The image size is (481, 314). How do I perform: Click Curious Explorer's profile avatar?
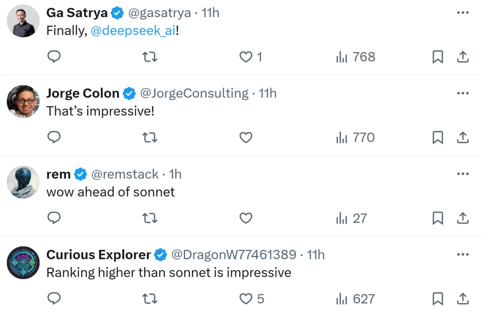point(23,262)
